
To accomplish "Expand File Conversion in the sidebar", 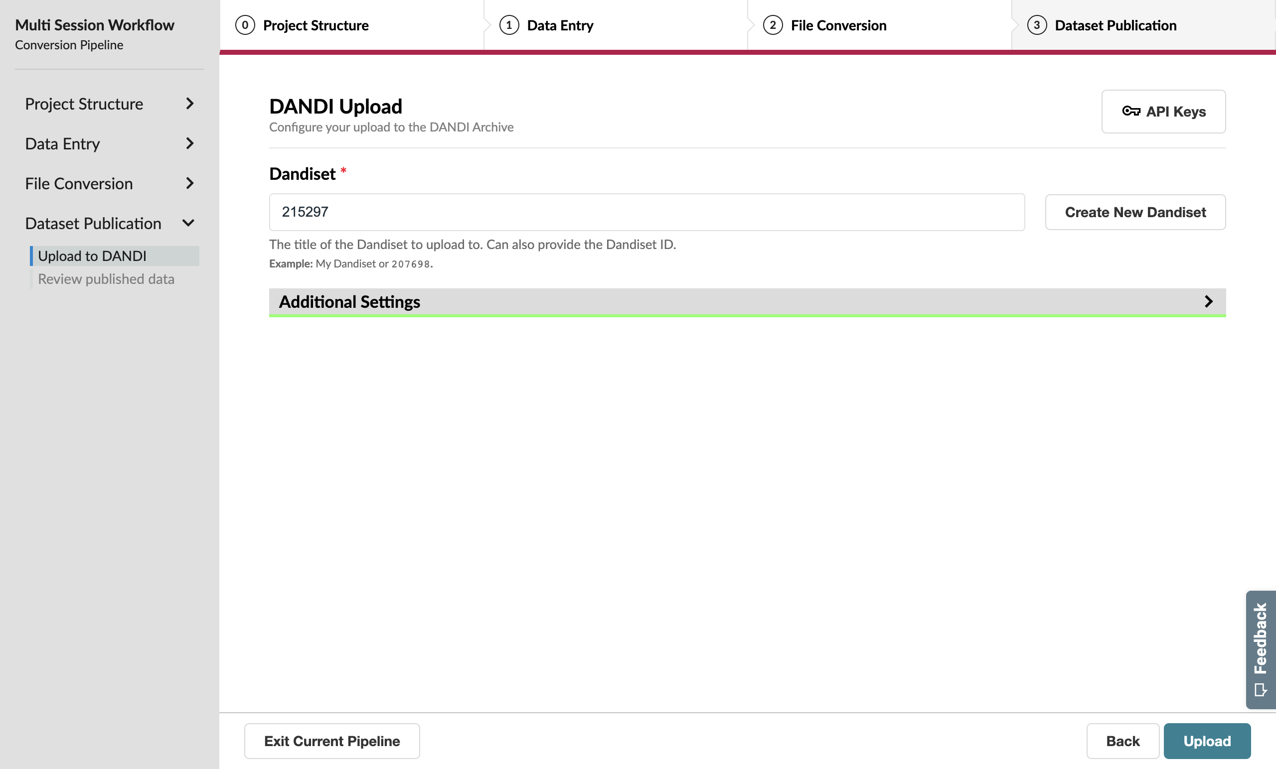I will (109, 184).
